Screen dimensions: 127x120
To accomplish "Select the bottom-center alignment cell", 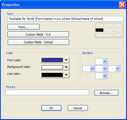I will coord(109,35).
